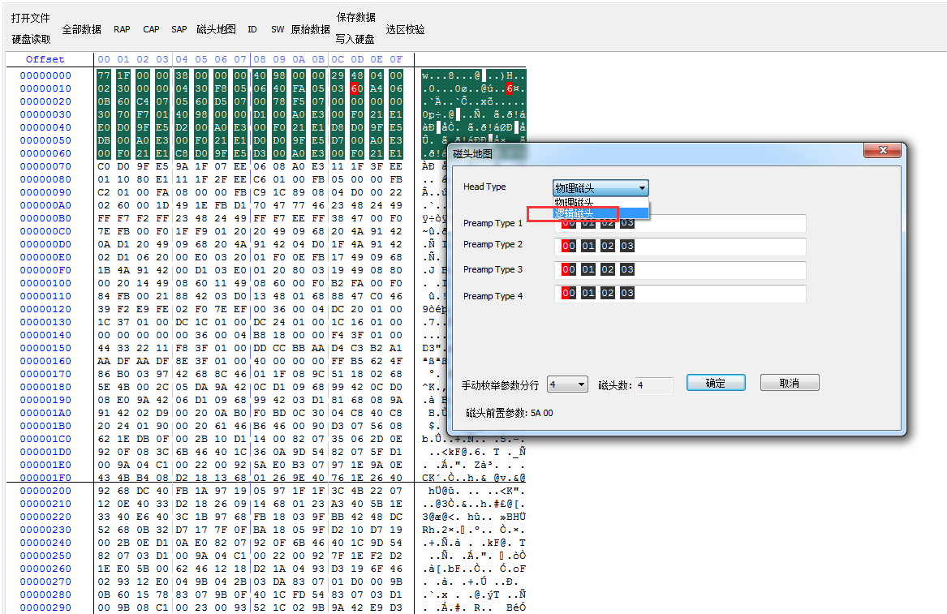
Task: Select byte 03 in Preamp Type 4
Action: (x=627, y=293)
